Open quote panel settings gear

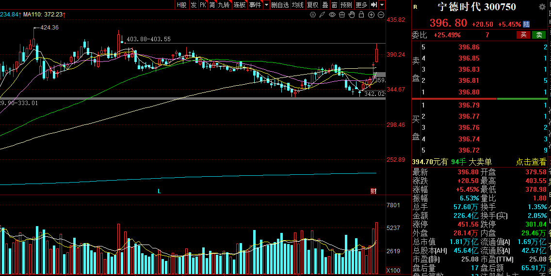click(542, 7)
